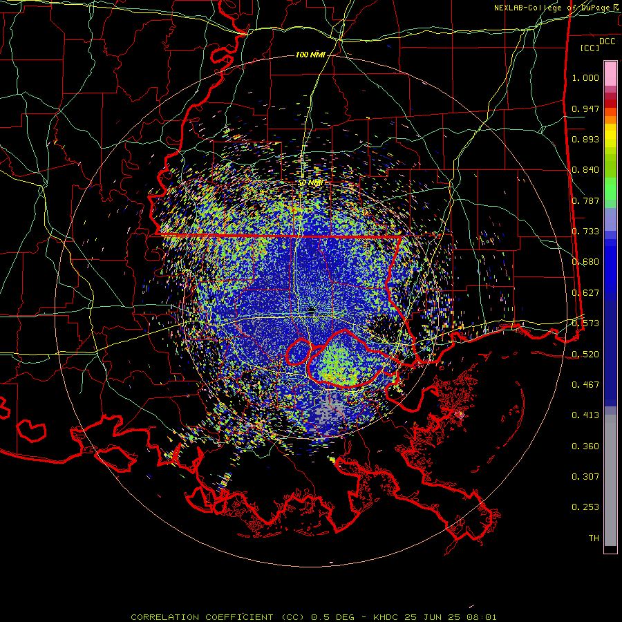Pick the lavender swatch near 0.733
The image size is (622, 622).
pyautogui.click(x=610, y=219)
